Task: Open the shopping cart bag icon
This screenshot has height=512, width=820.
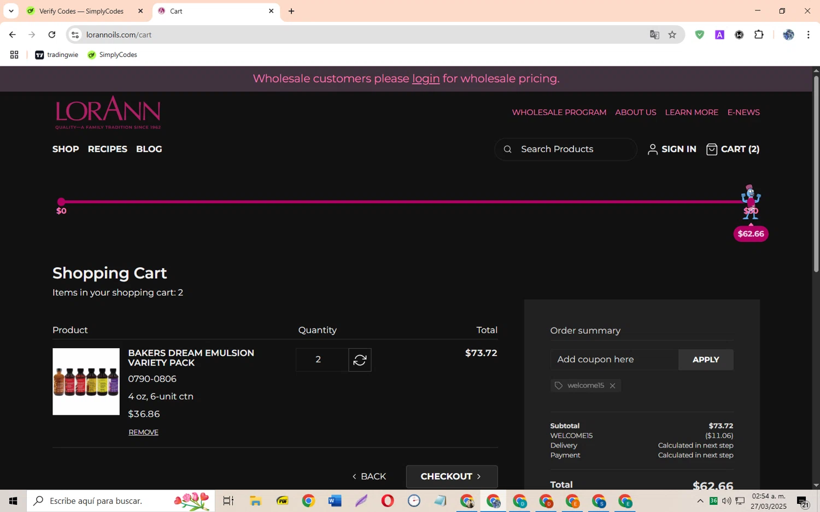Action: 711,149
